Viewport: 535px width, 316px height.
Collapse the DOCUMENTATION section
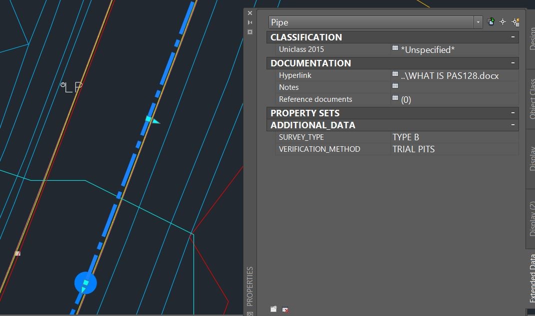pyautogui.click(x=513, y=63)
